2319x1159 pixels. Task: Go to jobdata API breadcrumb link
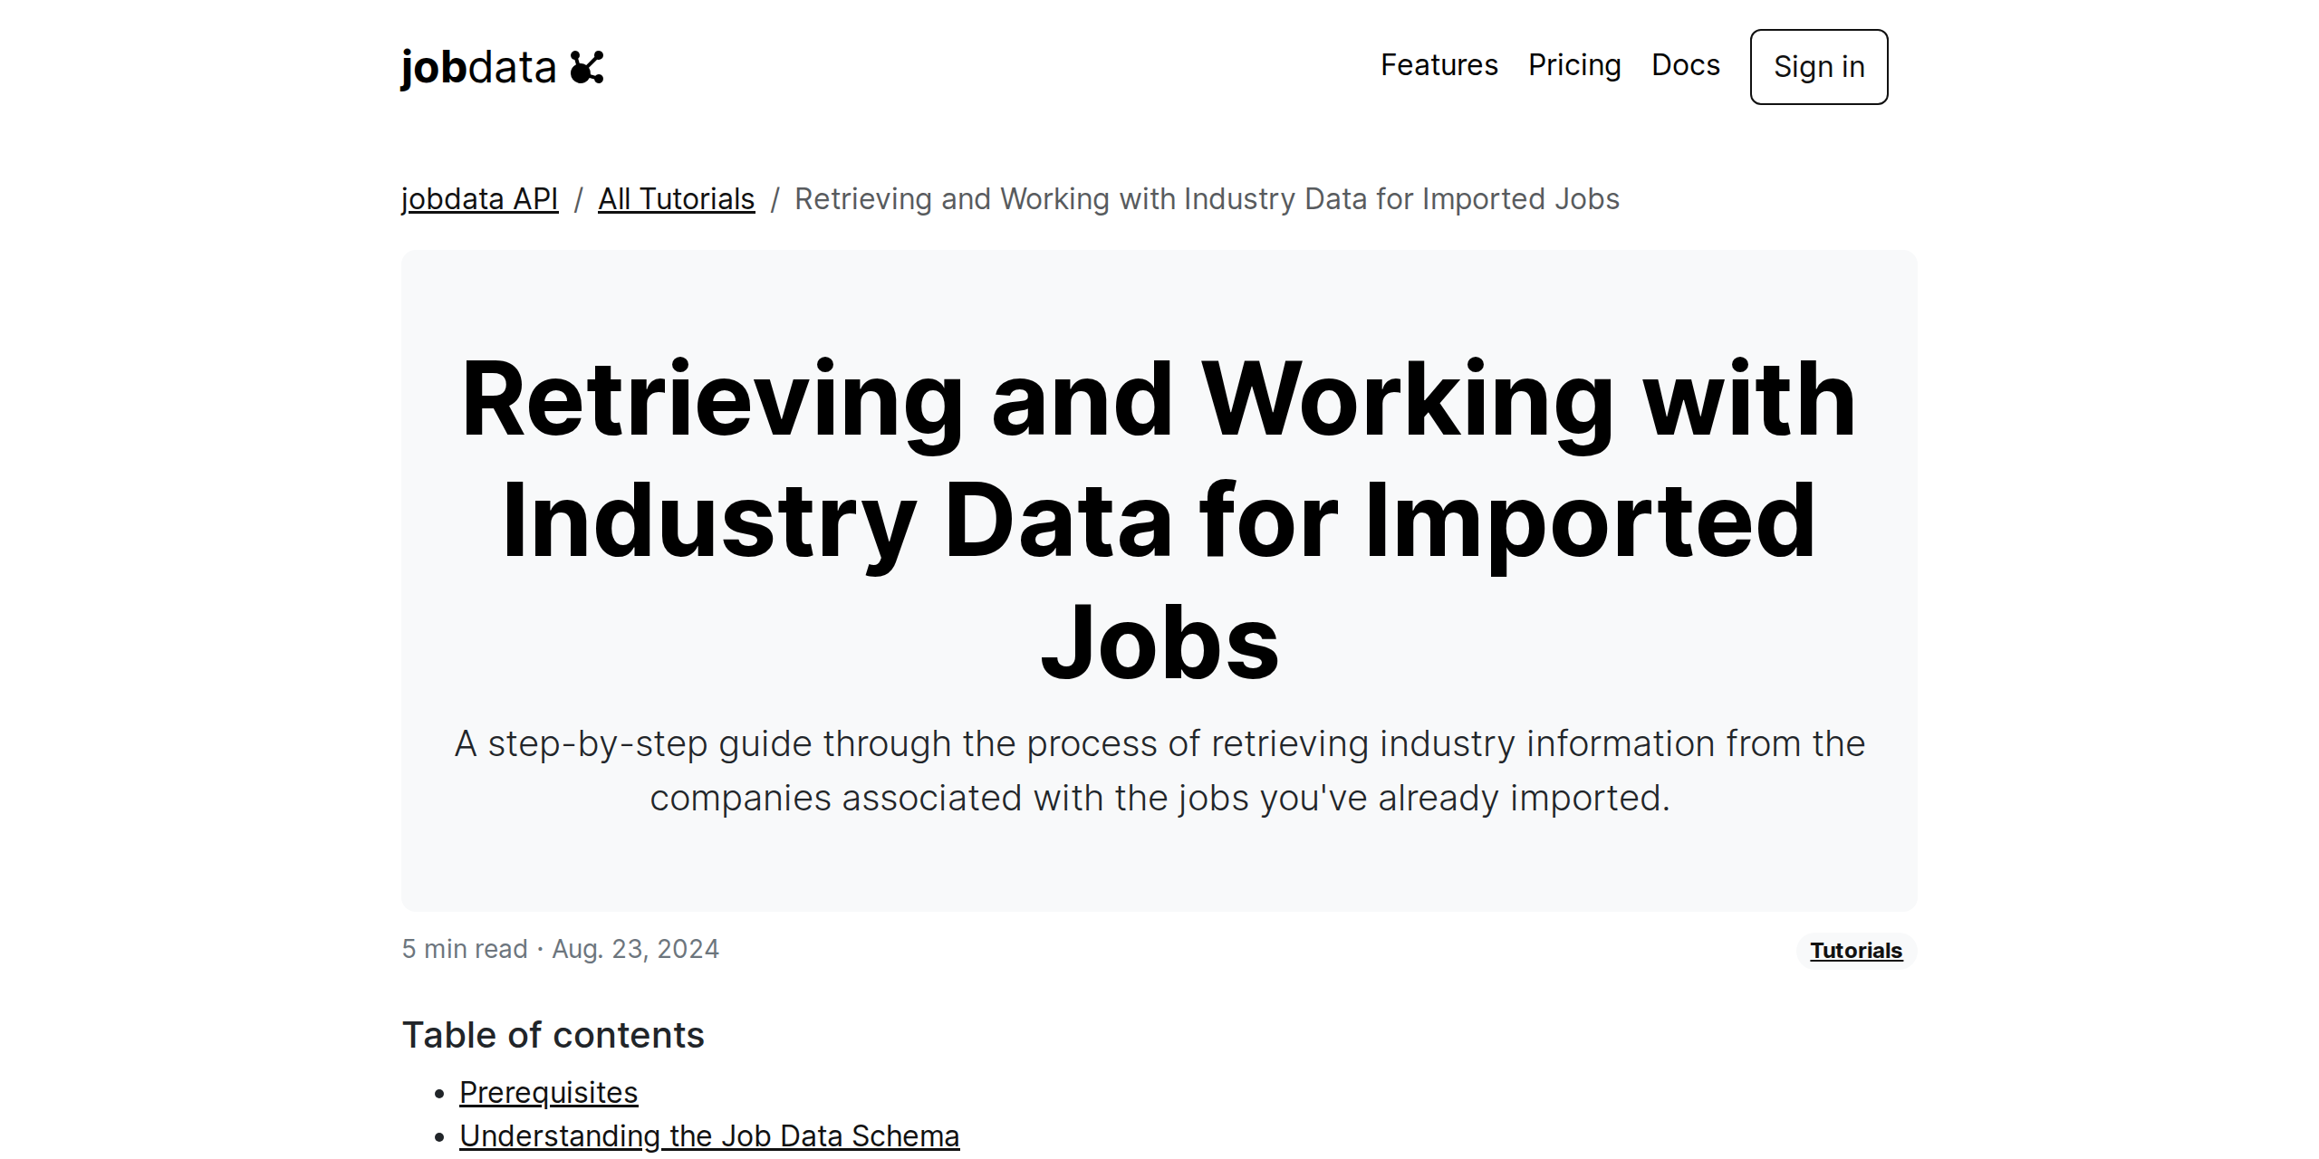click(479, 198)
